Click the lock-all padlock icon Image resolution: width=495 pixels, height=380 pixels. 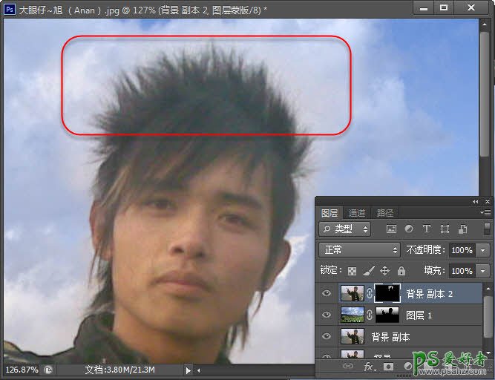pos(401,271)
